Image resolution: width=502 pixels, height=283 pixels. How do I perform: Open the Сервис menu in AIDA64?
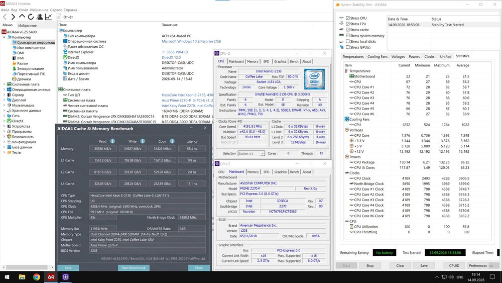[56, 10]
